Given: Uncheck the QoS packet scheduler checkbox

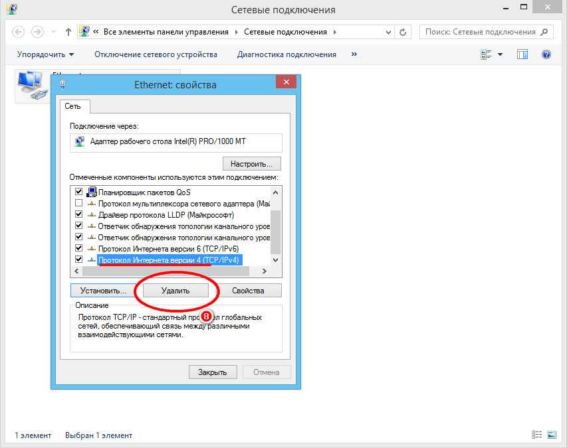Looking at the screenshot, I should pos(79,192).
